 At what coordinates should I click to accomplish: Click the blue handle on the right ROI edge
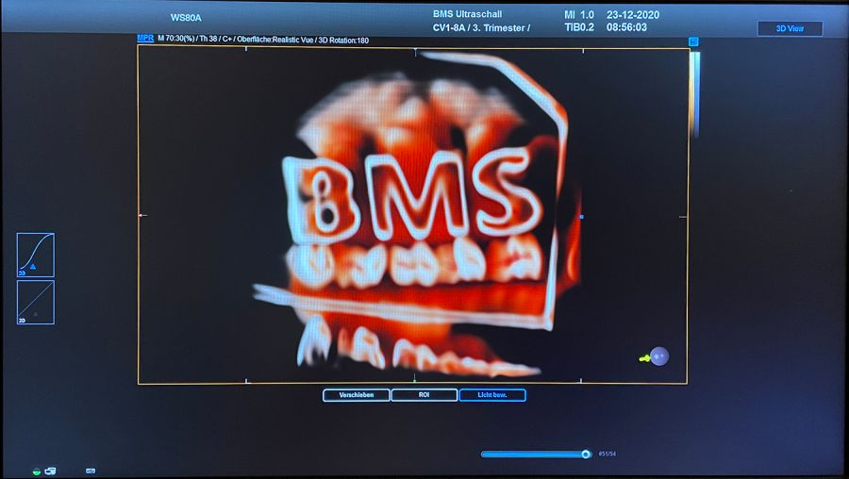(x=581, y=217)
